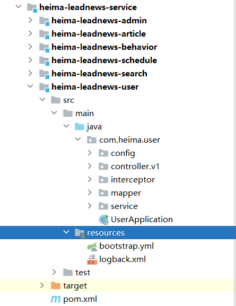236x306 pixels.
Task: Expand the service package arrow
Action: tap(90, 206)
